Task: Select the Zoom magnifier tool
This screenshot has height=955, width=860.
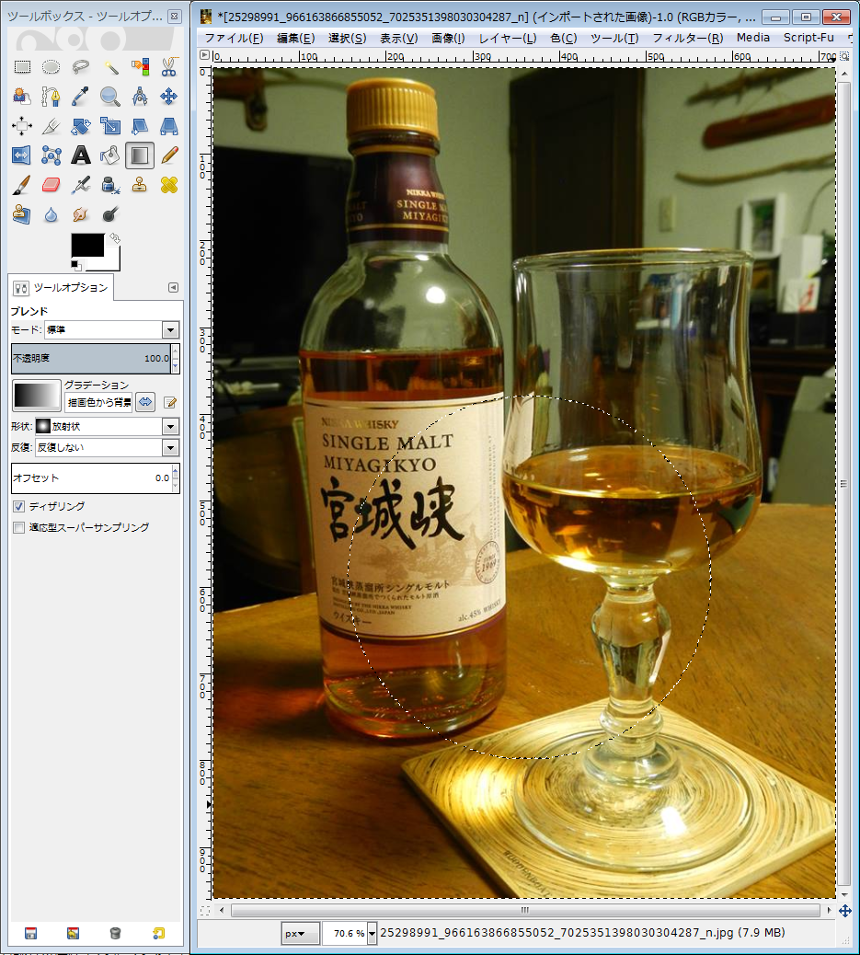Action: tap(110, 97)
